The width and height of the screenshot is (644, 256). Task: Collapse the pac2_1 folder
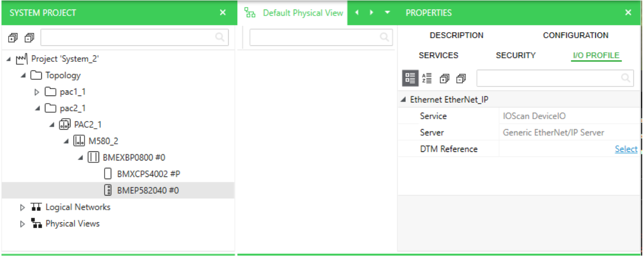(38, 108)
